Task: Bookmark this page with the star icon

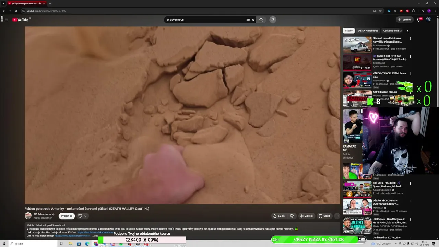Action: click(380, 11)
